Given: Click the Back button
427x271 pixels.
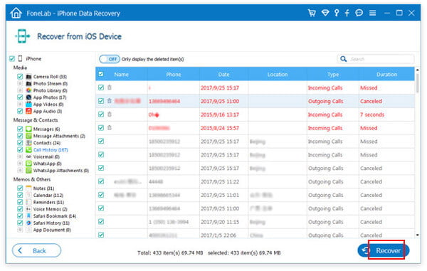Looking at the screenshot, I should tap(36, 250).
